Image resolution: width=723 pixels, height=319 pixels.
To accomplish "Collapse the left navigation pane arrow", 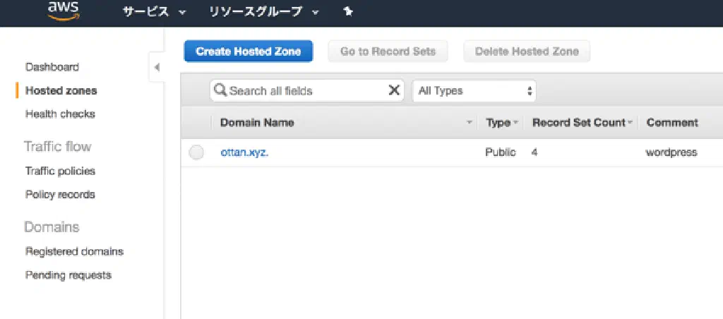I will [x=157, y=68].
